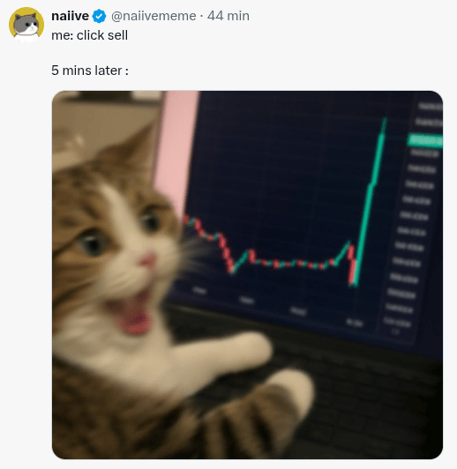
Task: Click the red candle dip before the pump
Action: (x=352, y=264)
